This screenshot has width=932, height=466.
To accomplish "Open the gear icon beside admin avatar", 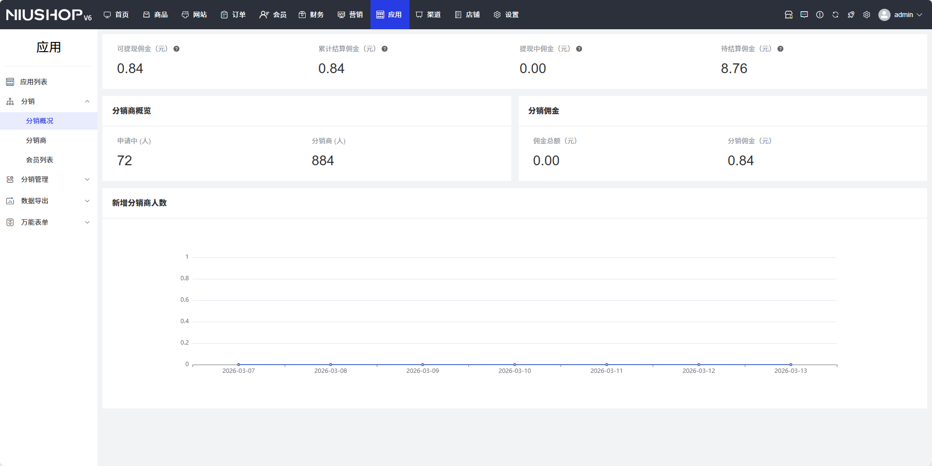I will pyautogui.click(x=867, y=15).
